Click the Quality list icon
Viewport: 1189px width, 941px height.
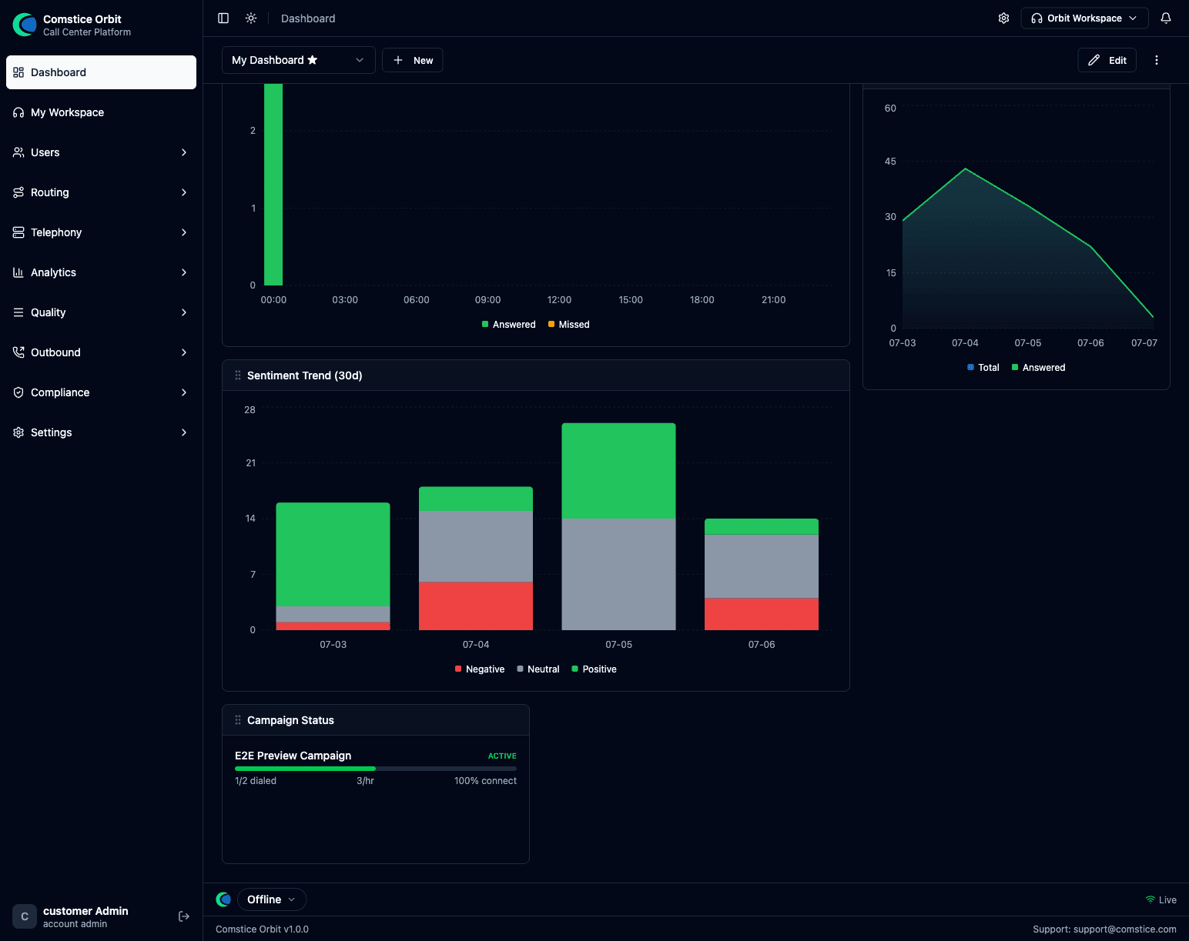click(x=18, y=312)
